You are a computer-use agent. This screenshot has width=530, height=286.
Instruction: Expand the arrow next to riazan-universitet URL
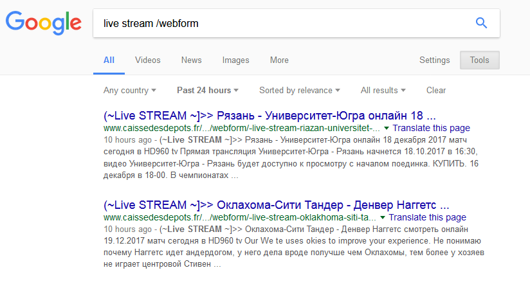(x=387, y=129)
